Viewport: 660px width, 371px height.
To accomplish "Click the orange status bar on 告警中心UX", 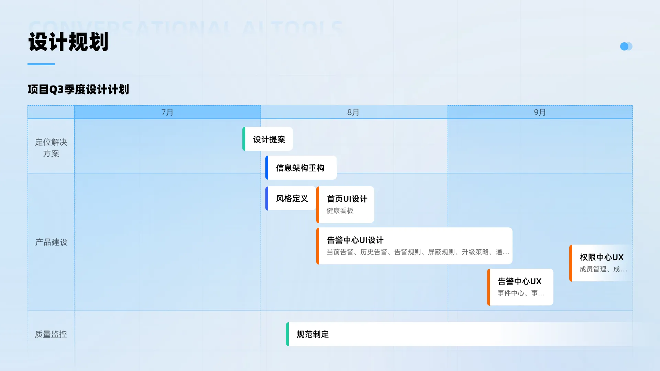I will pyautogui.click(x=489, y=287).
